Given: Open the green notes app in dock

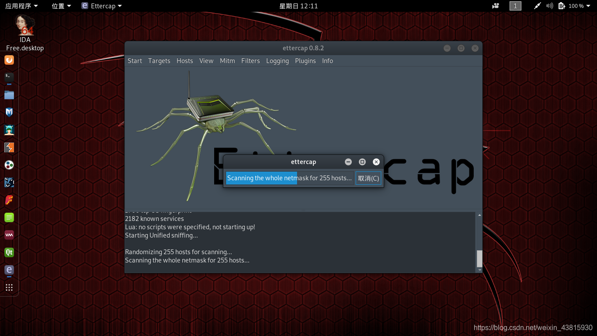Looking at the screenshot, I should pos(9,217).
